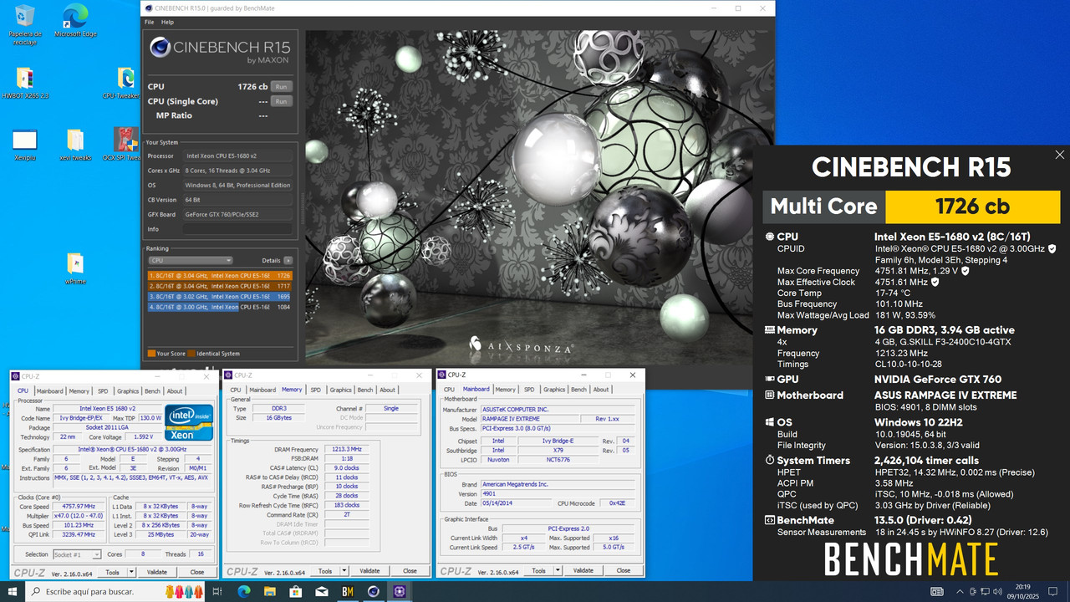This screenshot has width=1070, height=602.
Task: Open the Microsoft Edge desktop shortcut
Action: coord(75,21)
